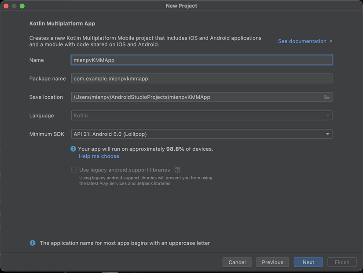363x273 pixels.
Task: Open the folder browser for Save location
Action: click(x=327, y=97)
